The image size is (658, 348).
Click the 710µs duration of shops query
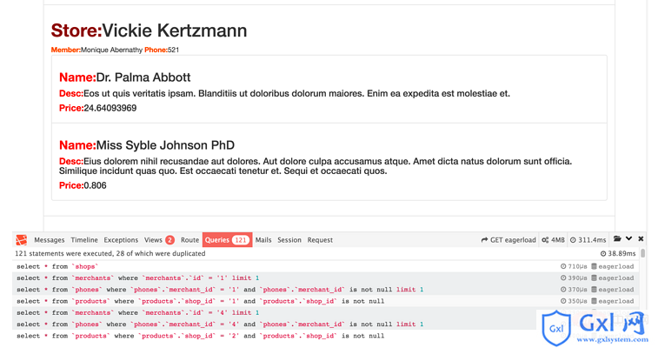(x=577, y=266)
